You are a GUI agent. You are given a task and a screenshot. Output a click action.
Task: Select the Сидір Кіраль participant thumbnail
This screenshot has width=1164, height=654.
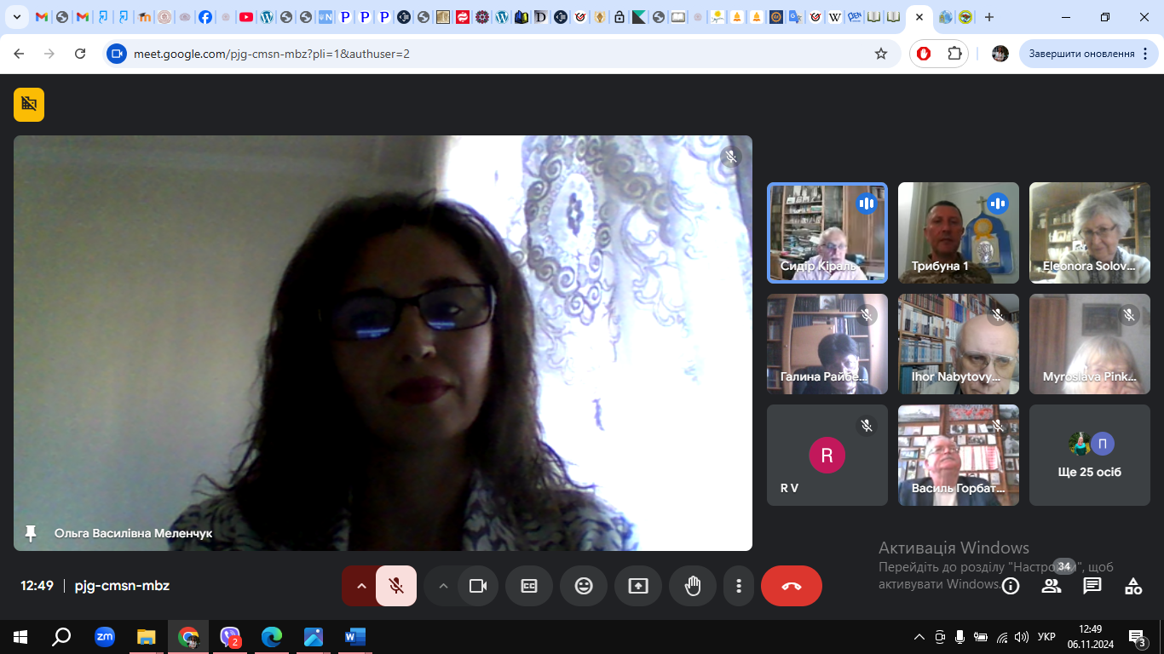[x=827, y=232]
